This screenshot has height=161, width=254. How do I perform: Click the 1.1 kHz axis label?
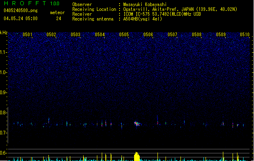tap(4, 52)
